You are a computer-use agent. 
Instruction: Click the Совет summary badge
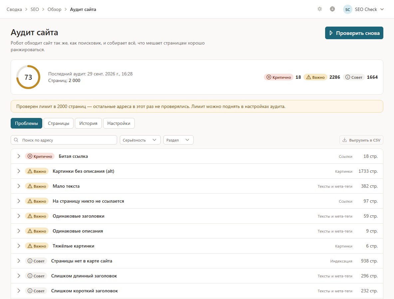tap(354, 77)
